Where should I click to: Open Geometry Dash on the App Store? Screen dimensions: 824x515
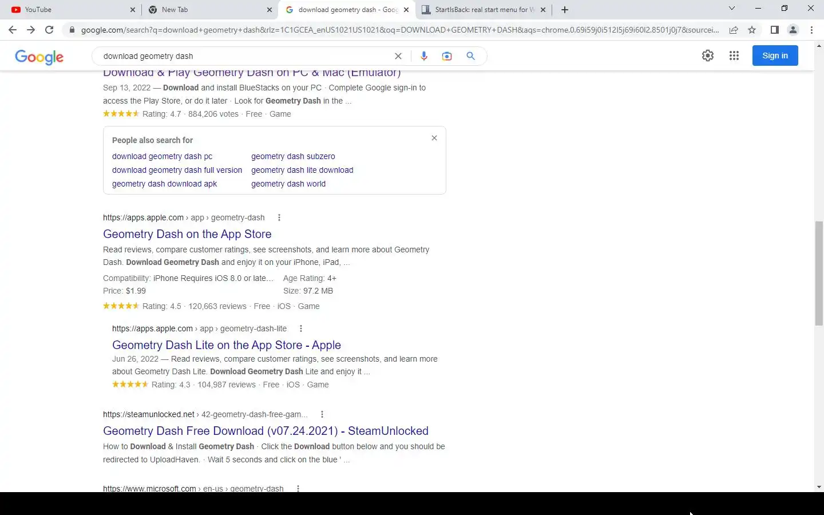[187, 234]
